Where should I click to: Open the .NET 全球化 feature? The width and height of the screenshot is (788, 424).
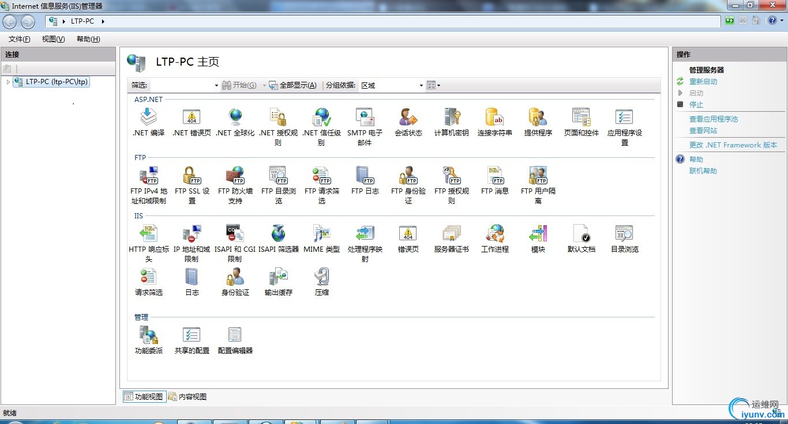pyautogui.click(x=235, y=122)
